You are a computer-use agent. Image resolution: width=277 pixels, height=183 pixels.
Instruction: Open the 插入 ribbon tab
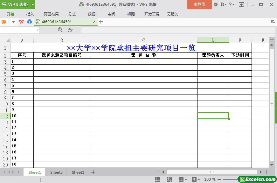30,14
